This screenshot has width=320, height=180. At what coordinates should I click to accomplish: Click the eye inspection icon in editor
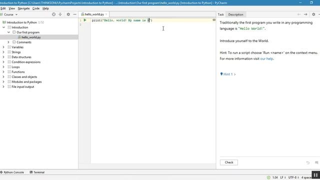point(214,20)
